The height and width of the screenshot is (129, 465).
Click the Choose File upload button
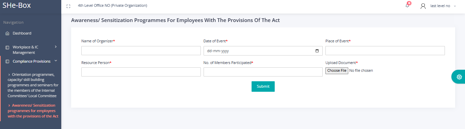[337, 70]
